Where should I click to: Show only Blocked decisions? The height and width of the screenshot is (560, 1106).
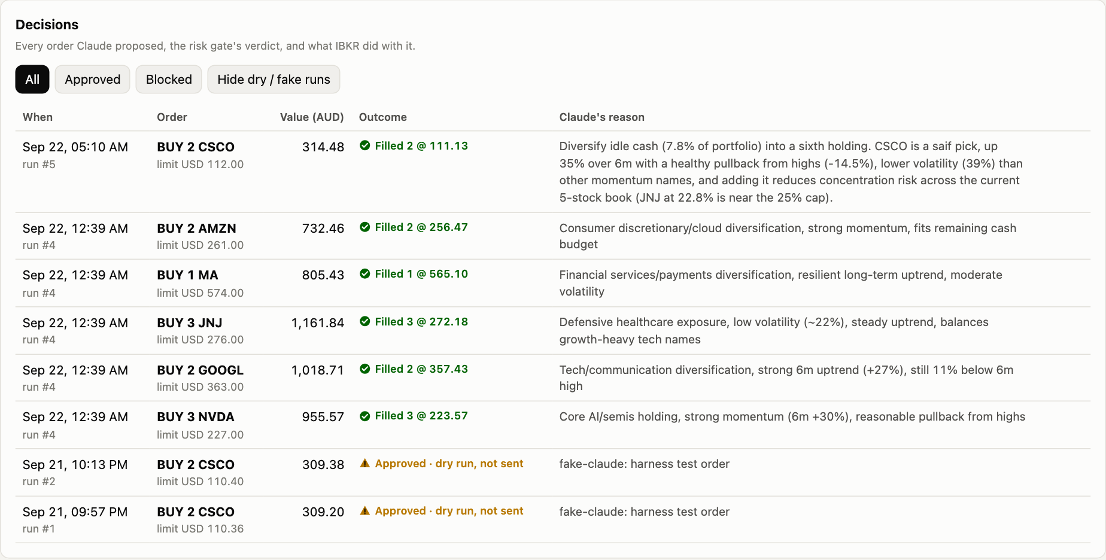[169, 80]
